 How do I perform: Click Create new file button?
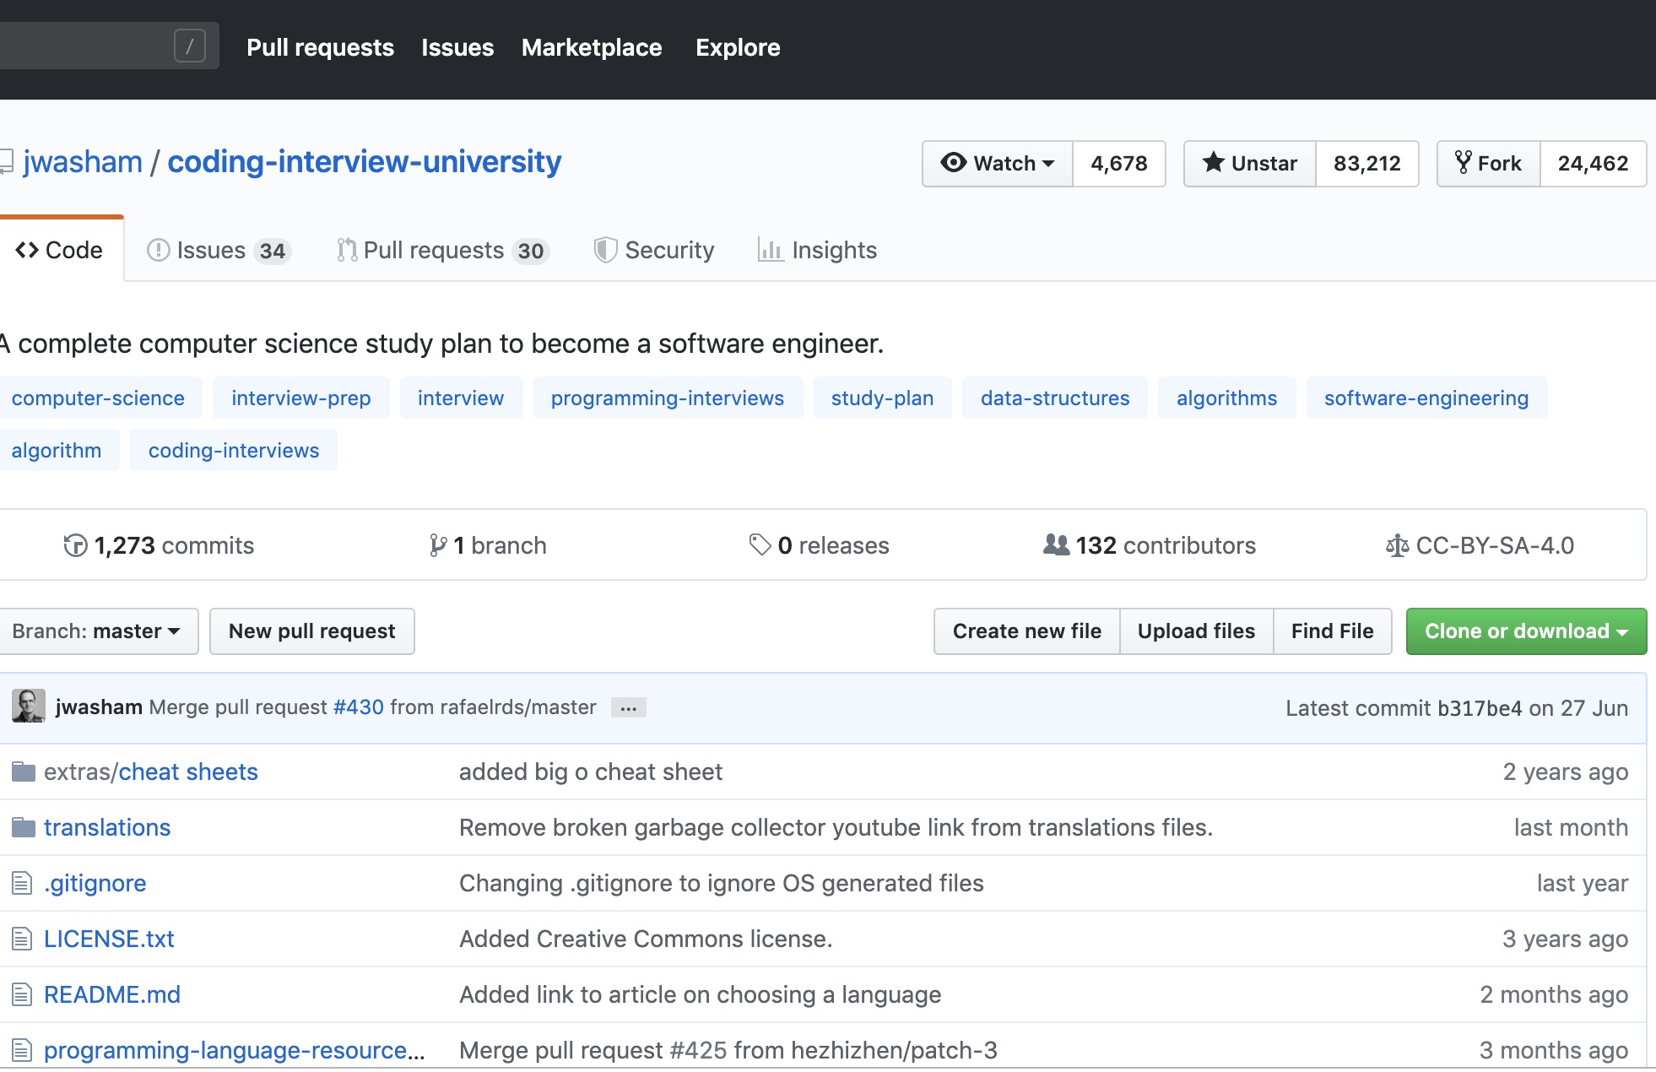click(x=1026, y=631)
